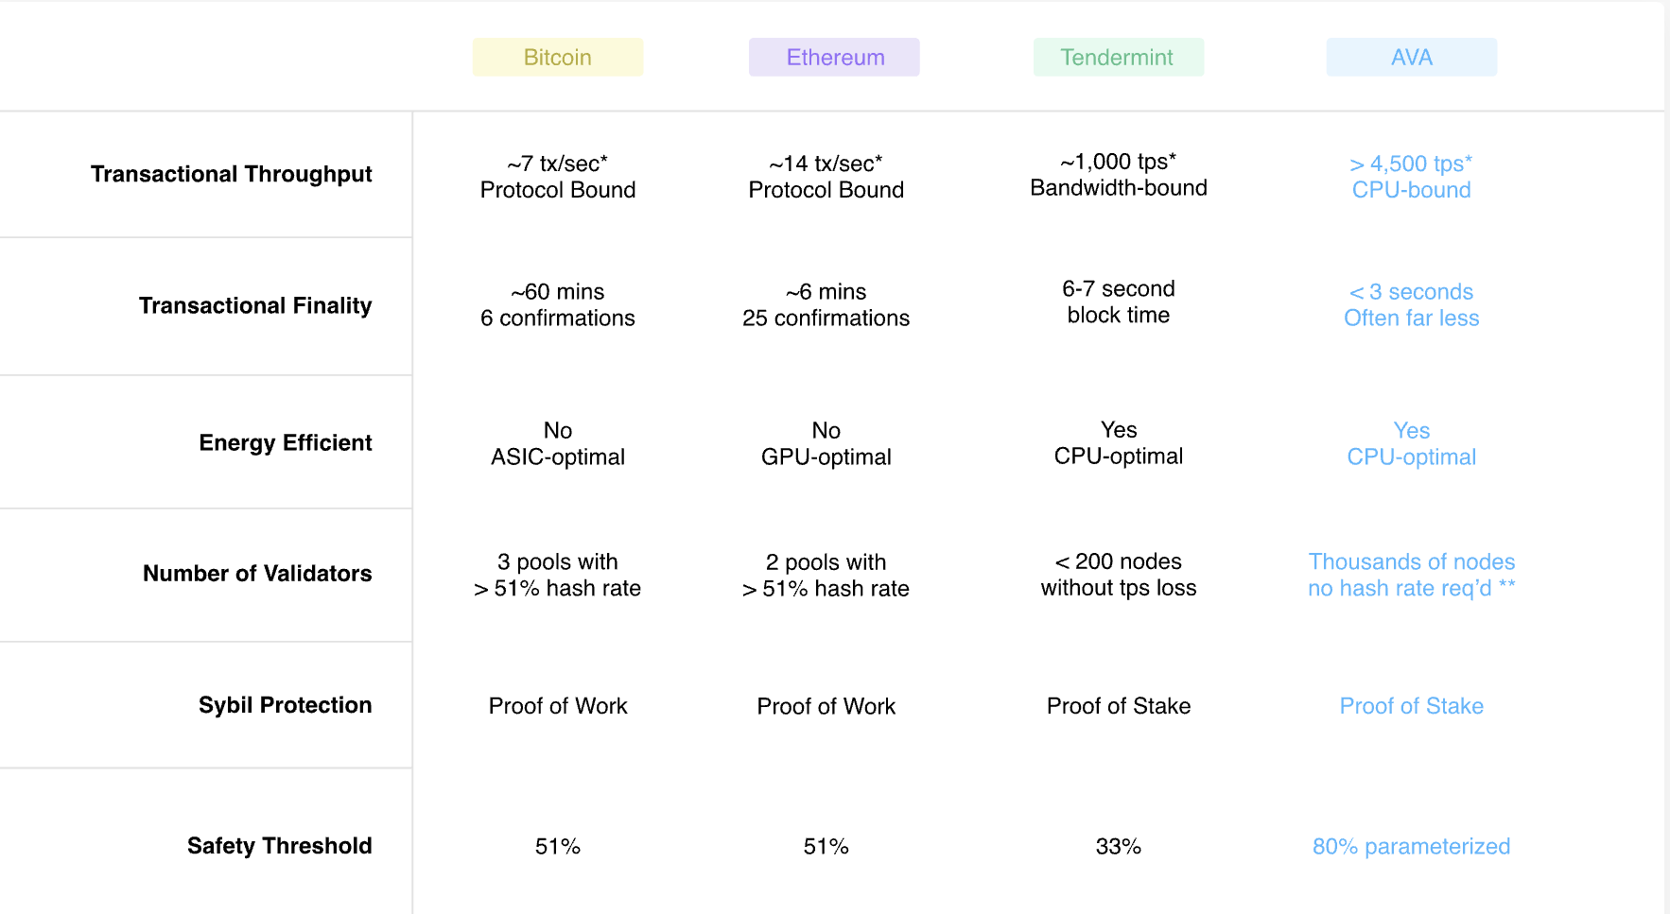The width and height of the screenshot is (1670, 914).
Task: Click the Tendermint header label
Action: coord(1119,57)
